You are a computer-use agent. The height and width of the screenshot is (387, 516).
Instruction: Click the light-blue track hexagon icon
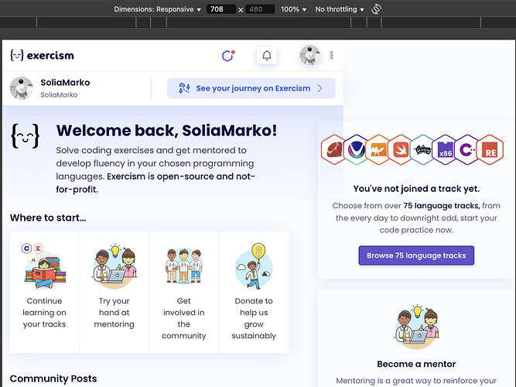click(x=422, y=149)
